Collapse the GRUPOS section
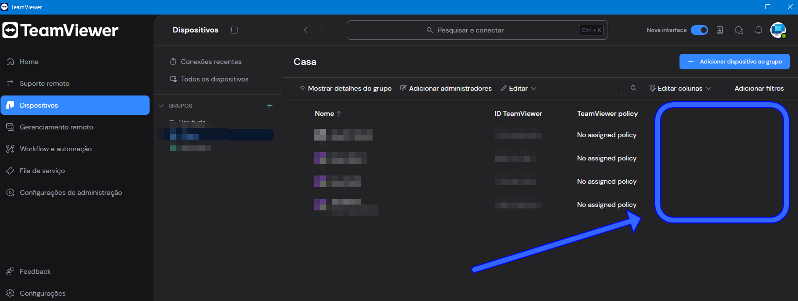The height and width of the screenshot is (301, 798). click(x=162, y=105)
